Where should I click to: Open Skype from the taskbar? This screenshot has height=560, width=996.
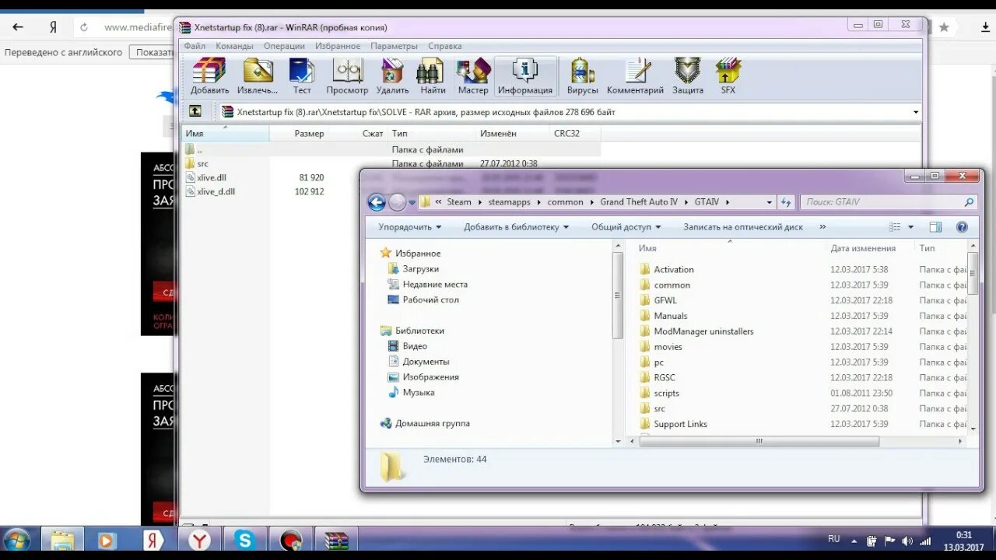point(245,540)
